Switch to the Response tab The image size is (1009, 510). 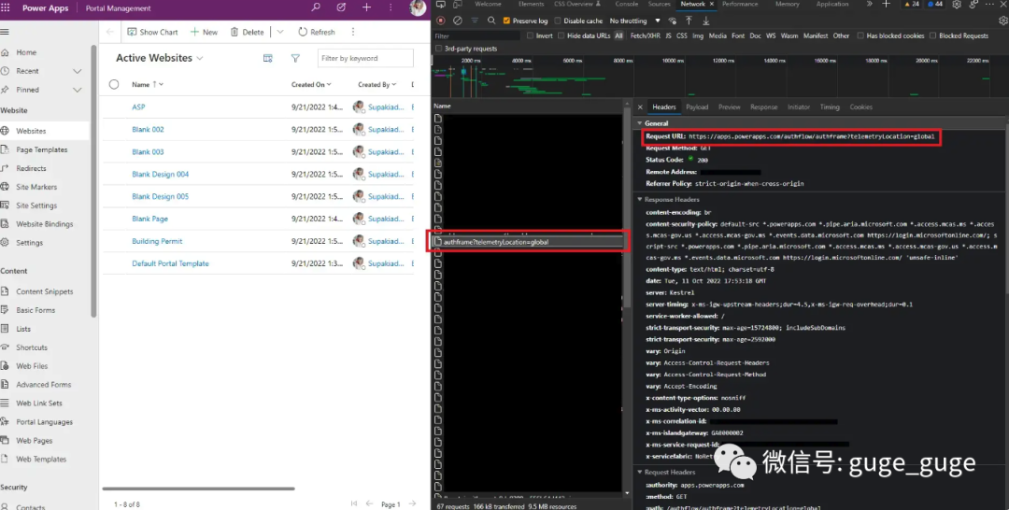tap(764, 106)
